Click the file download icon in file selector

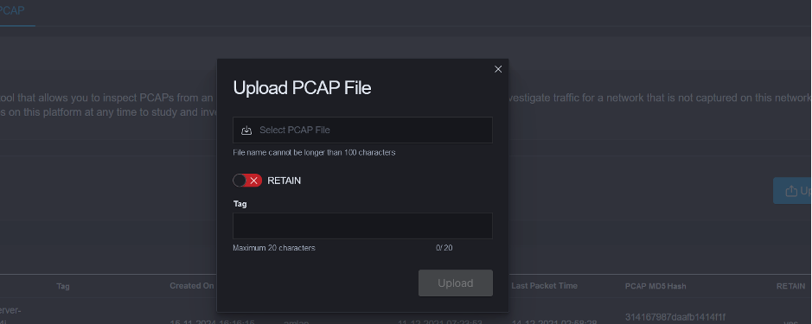coord(246,130)
